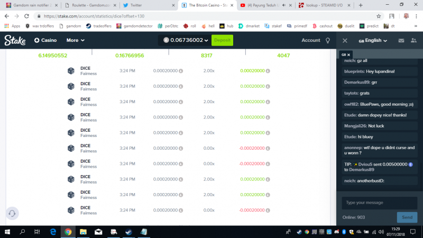423x238 pixels.
Task: Click the 6.14950552 statistic value
Action: tap(52, 56)
